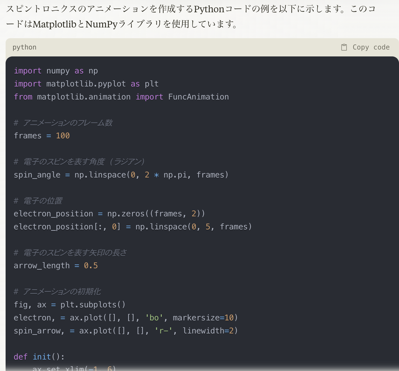This screenshot has width=399, height=371.
Task: Click the アニメーションの初期化 comment
Action: (62, 292)
